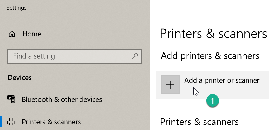Click the plus icon to add device
269x130 pixels.
(170, 85)
